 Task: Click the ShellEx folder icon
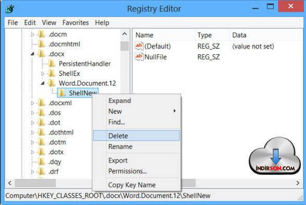(52, 74)
